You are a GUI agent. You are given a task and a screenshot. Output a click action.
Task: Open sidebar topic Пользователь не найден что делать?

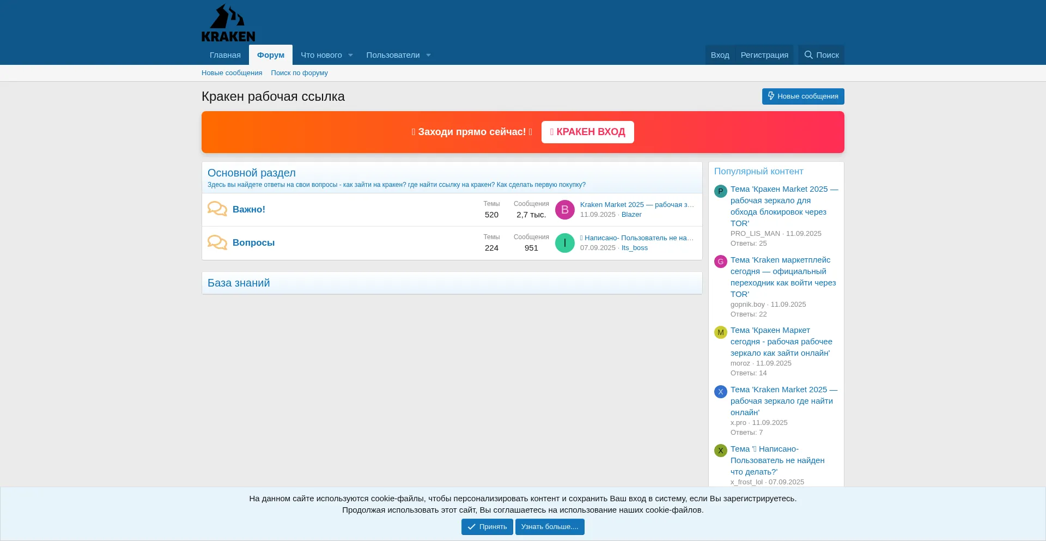pyautogui.click(x=778, y=460)
